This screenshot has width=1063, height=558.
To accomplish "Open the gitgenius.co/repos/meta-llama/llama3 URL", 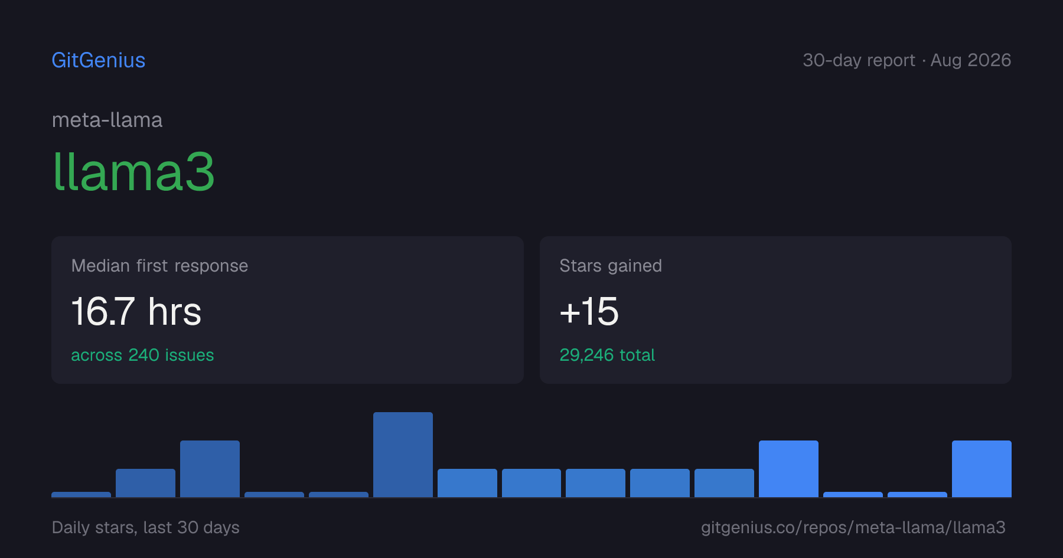I will pos(853,527).
